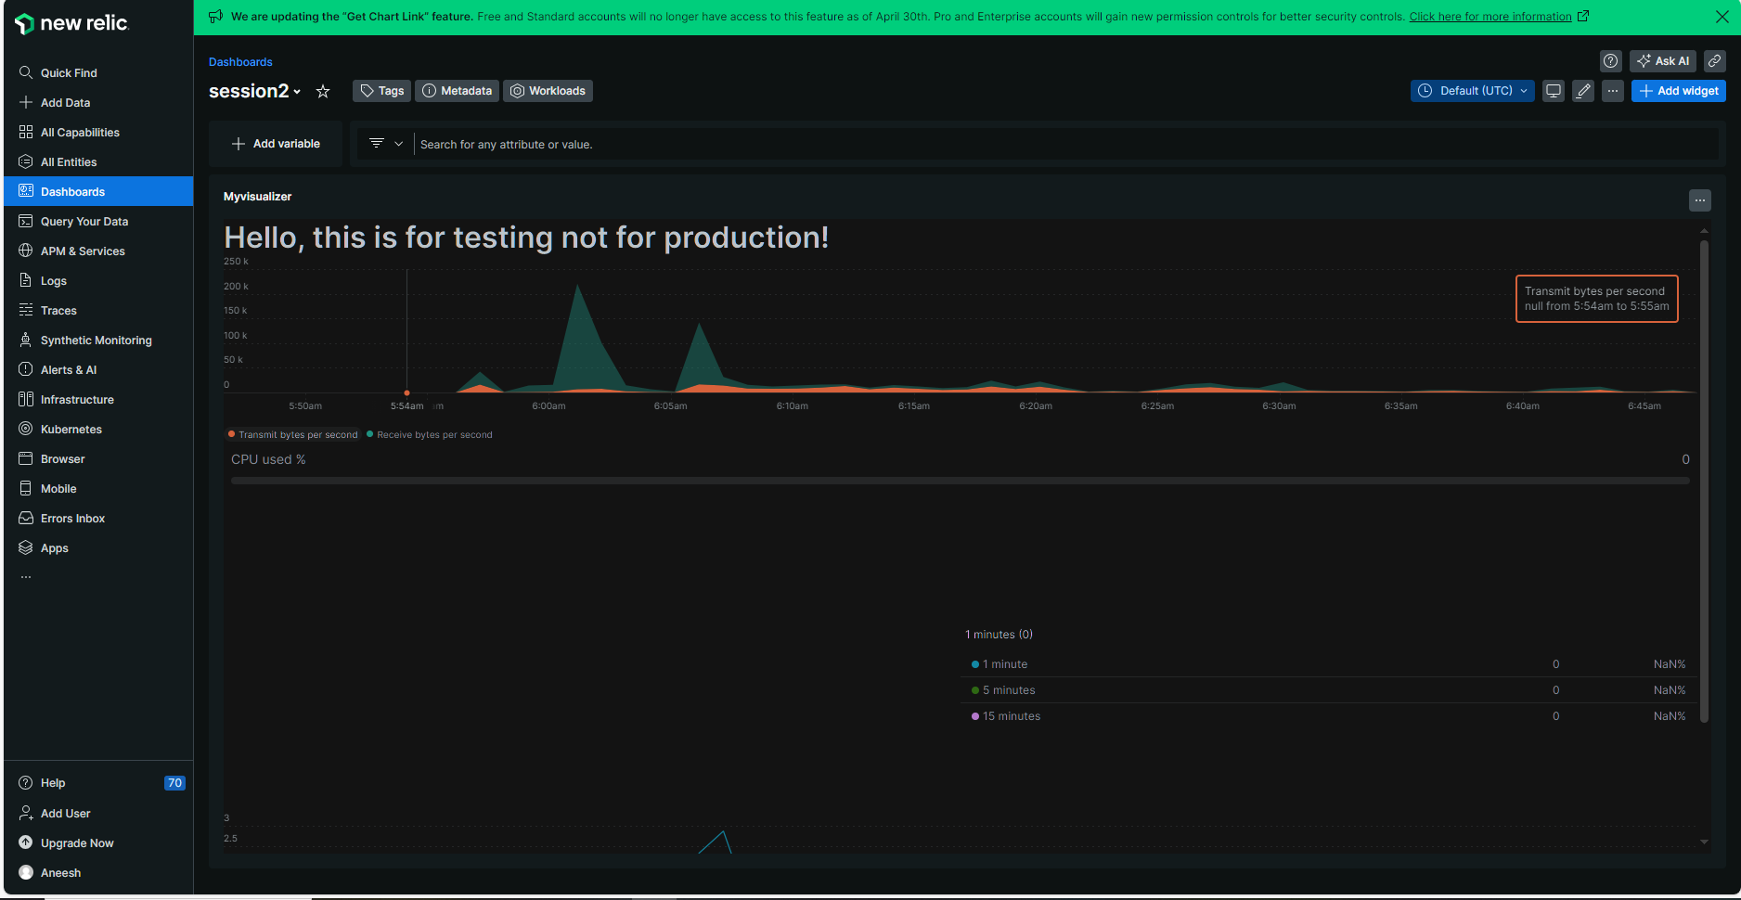
Task: Toggle Receive bytes per second legend series
Action: point(432,435)
